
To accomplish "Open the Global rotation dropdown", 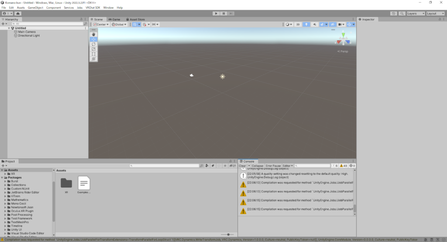I will click(x=119, y=24).
